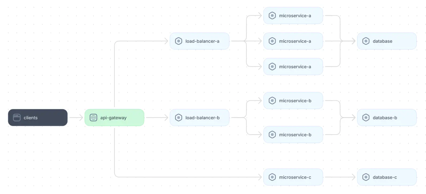Click hexagon icon of the topmost microservice-a
Screen dimensions: 426x194
[x=272, y=16]
